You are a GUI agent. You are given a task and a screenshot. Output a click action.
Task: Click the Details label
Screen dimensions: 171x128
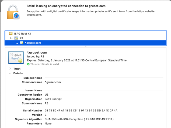pos(18,73)
